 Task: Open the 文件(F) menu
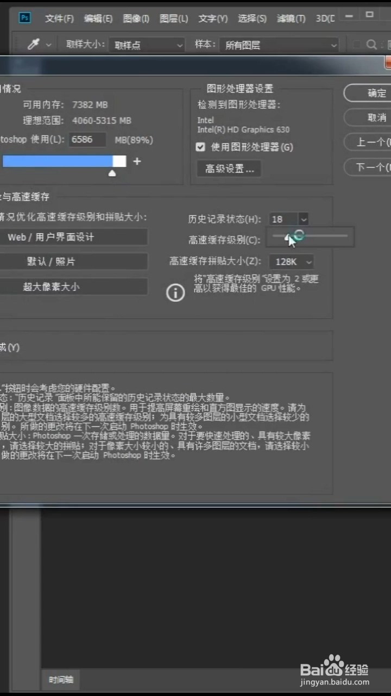pos(59,18)
